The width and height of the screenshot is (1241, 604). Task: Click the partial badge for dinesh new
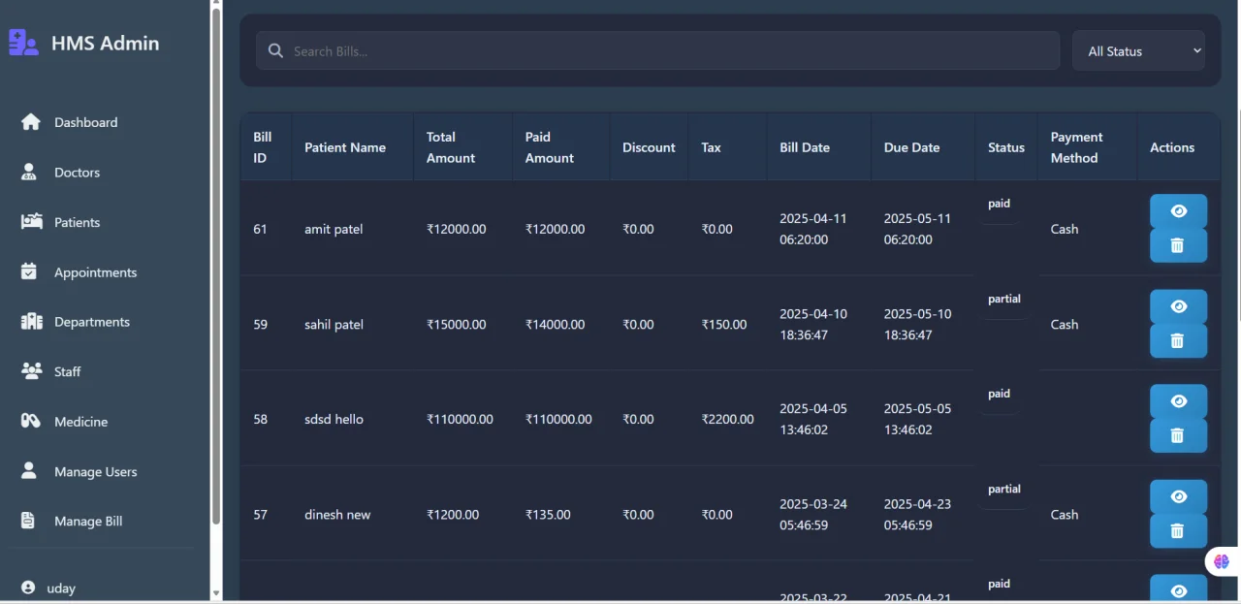(1004, 490)
